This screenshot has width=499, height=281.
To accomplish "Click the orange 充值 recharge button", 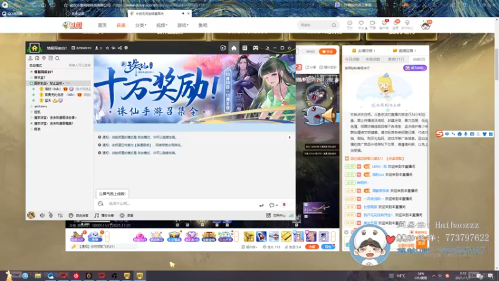I will pyautogui.click(x=312, y=247).
